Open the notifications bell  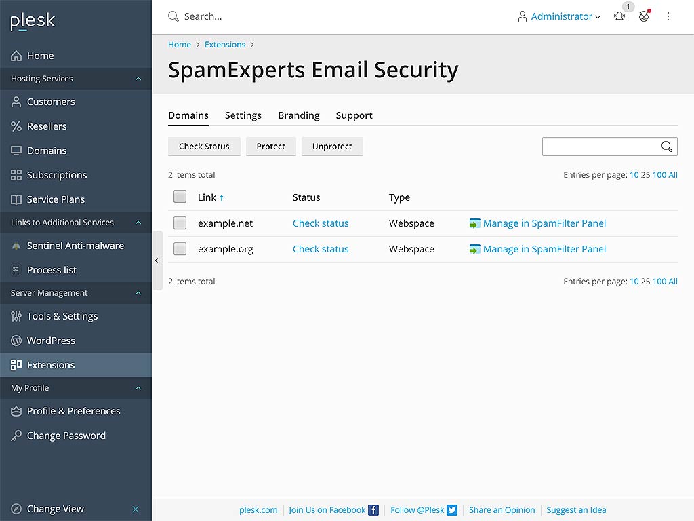click(x=619, y=16)
